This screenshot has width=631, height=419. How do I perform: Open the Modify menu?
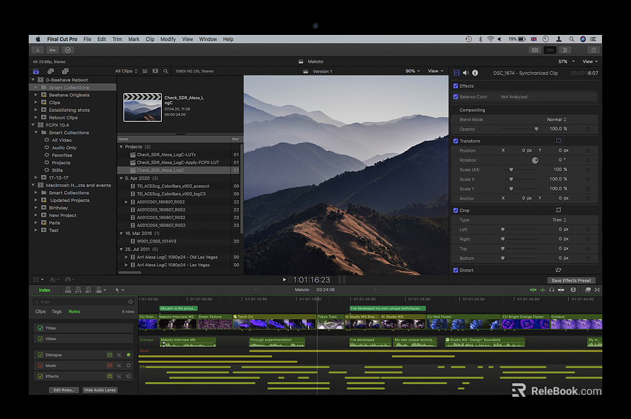click(168, 39)
